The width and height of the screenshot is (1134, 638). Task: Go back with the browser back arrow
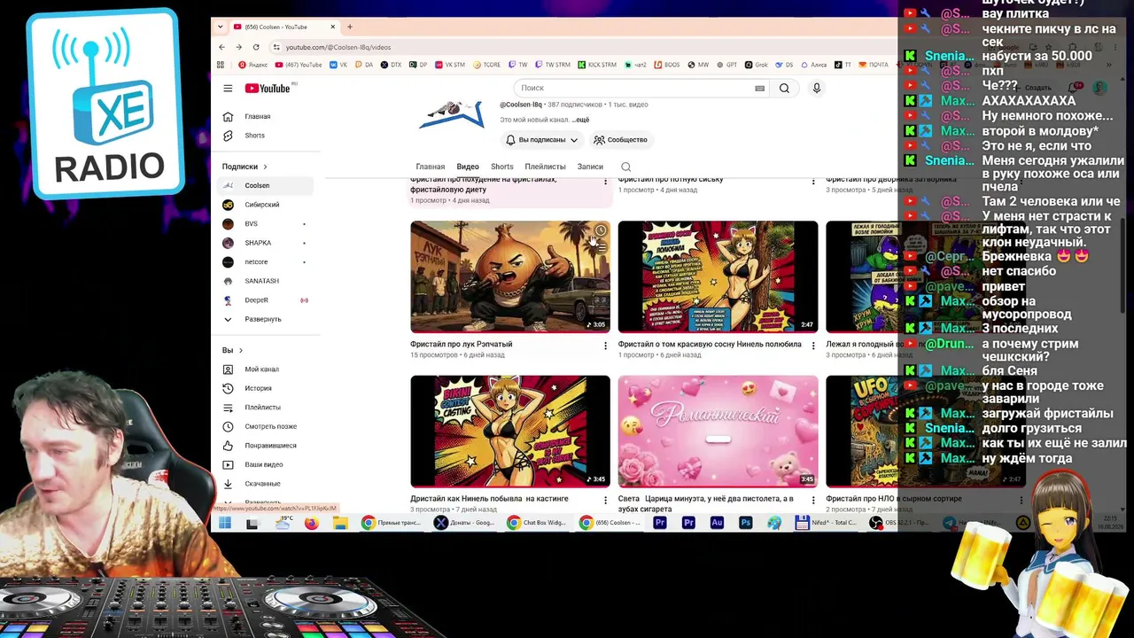(222, 47)
